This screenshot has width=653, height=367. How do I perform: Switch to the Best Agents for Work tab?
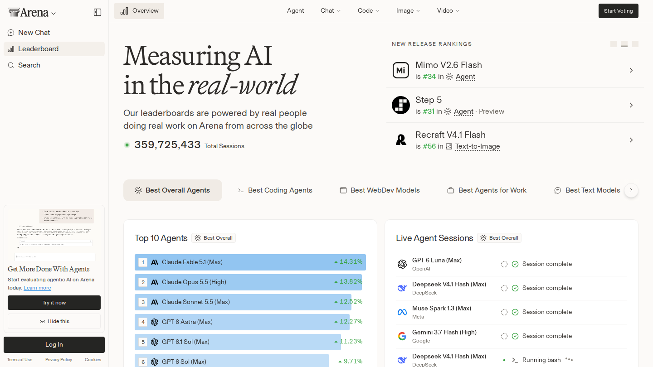pos(487,190)
